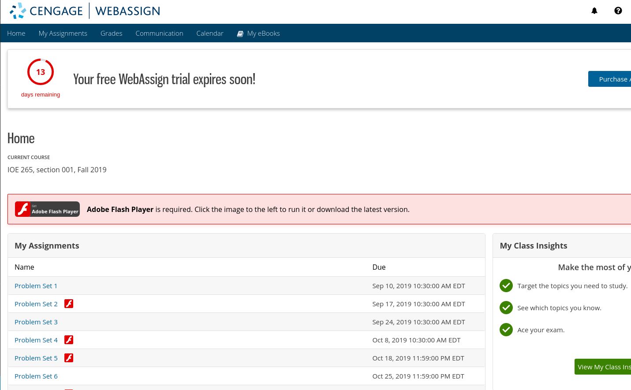Click the help question mark icon
The image size is (631, 390).
click(618, 11)
